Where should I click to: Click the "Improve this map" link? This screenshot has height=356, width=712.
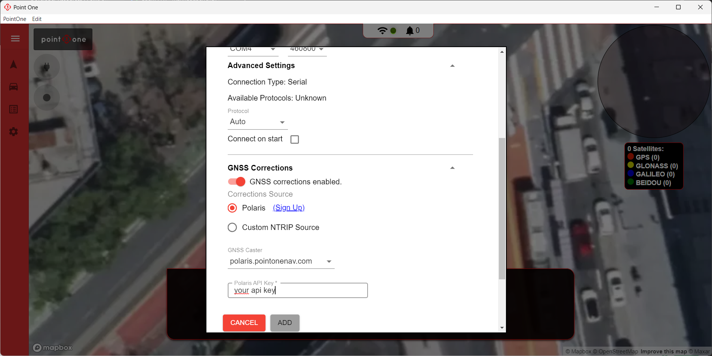point(664,352)
